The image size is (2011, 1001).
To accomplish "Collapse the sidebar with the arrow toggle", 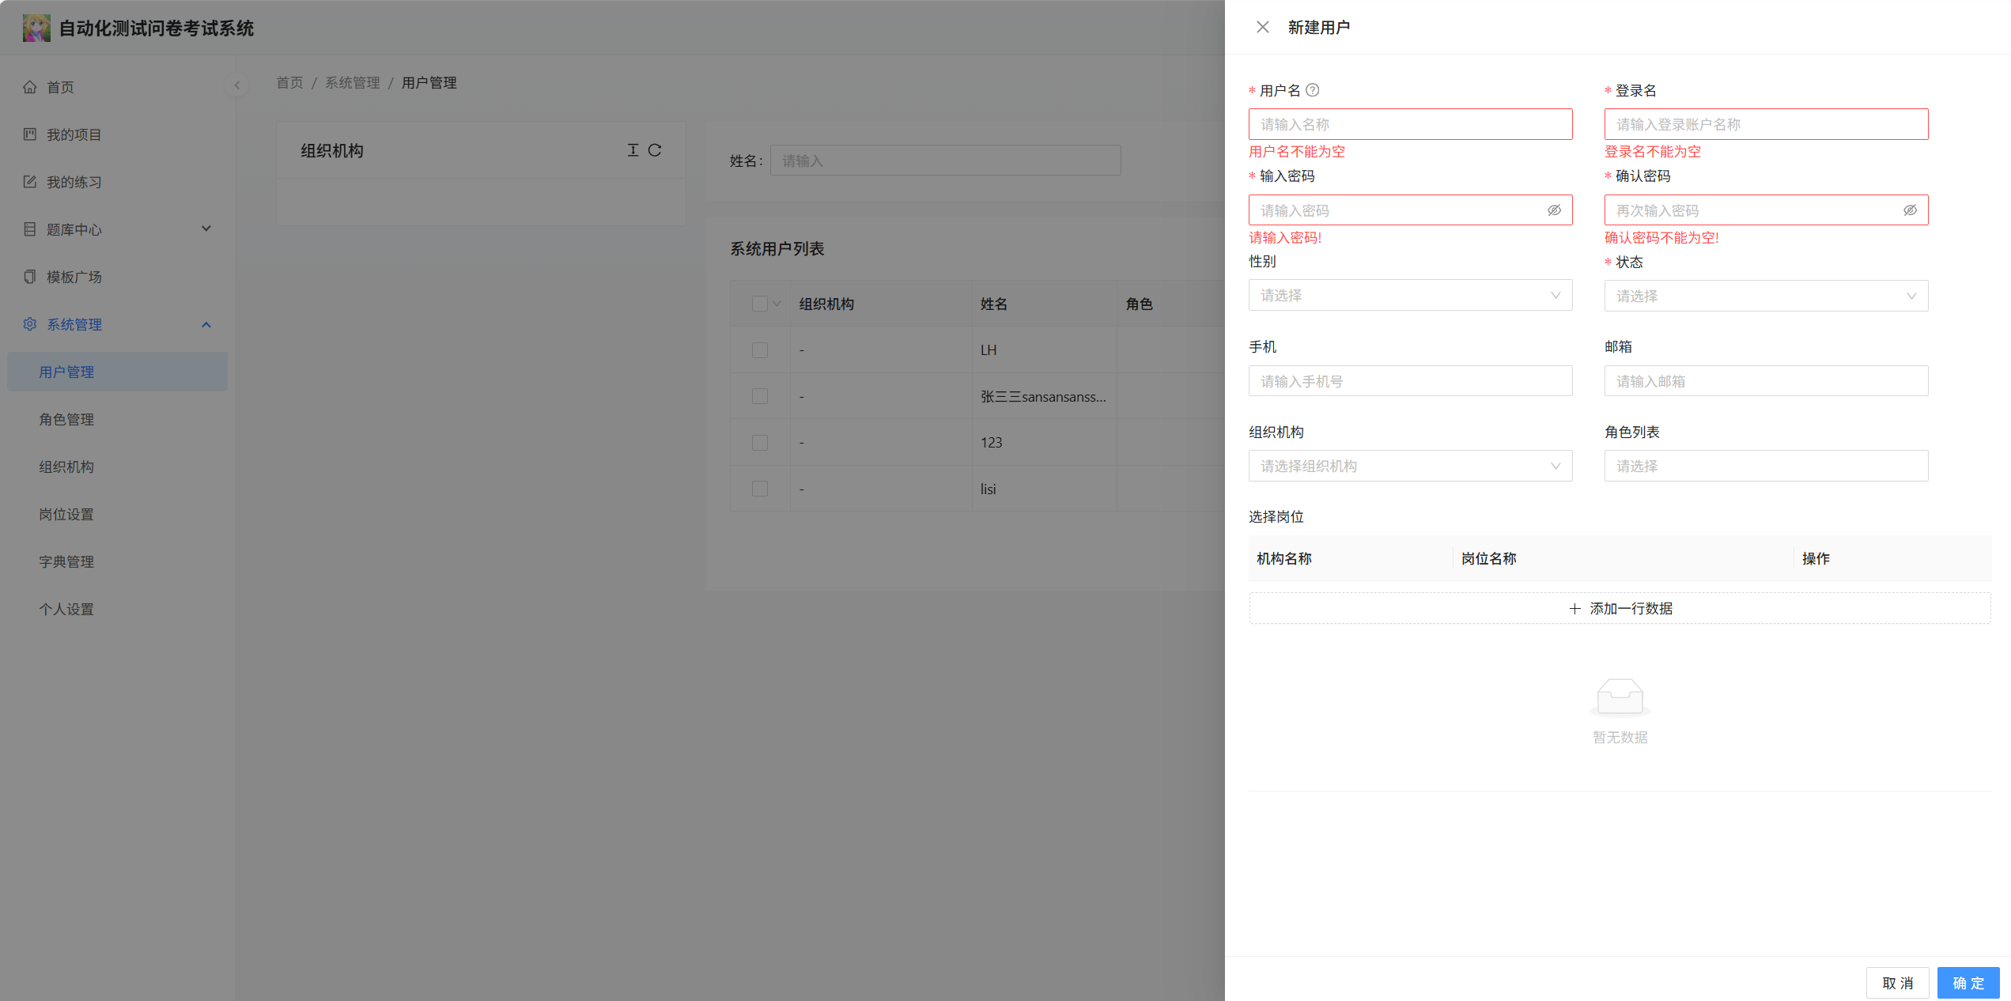I will tap(236, 85).
